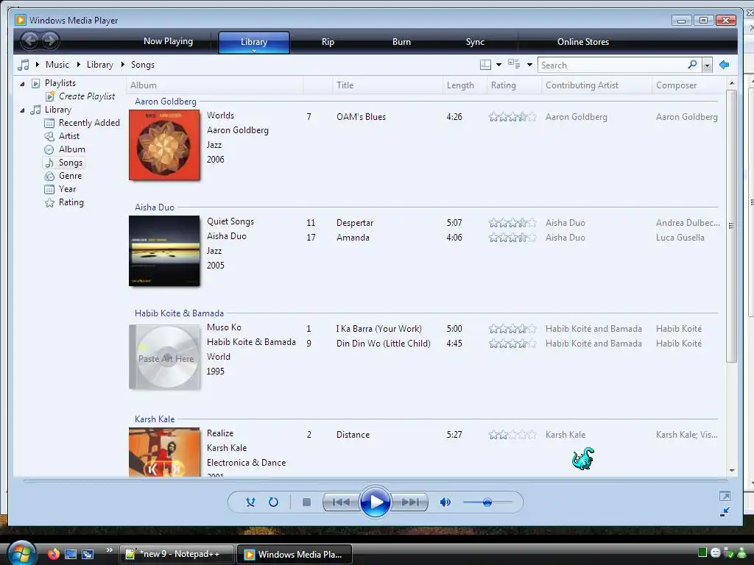Switch to the Library tab
754x565 pixels.
254,42
